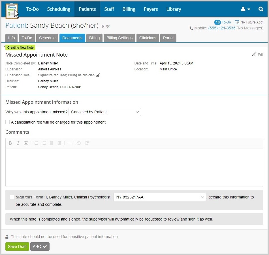The width and height of the screenshot is (269, 255).
Task: Click the TherapyNotes logo
Action: click(x=11, y=9)
